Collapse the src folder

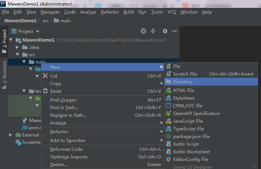(18, 54)
